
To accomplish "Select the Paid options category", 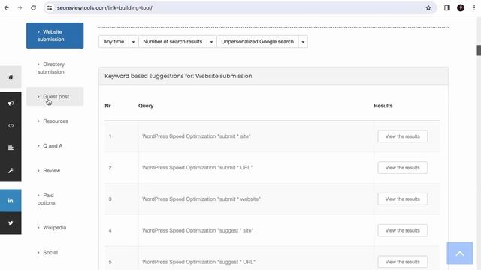I will click(55, 199).
